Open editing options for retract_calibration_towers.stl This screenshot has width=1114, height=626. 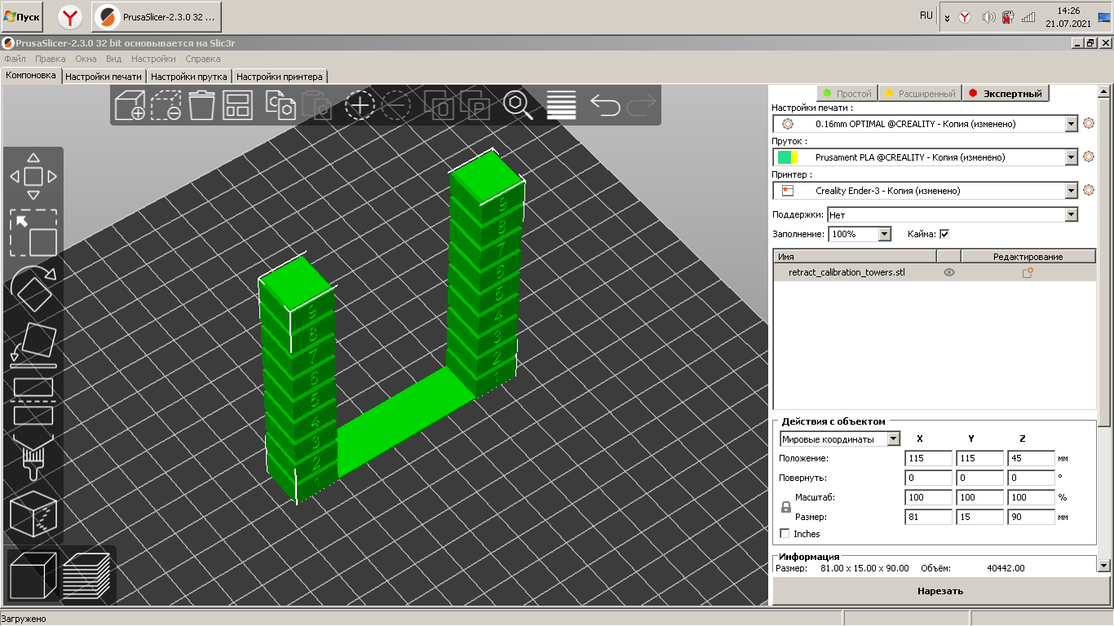(x=1028, y=273)
